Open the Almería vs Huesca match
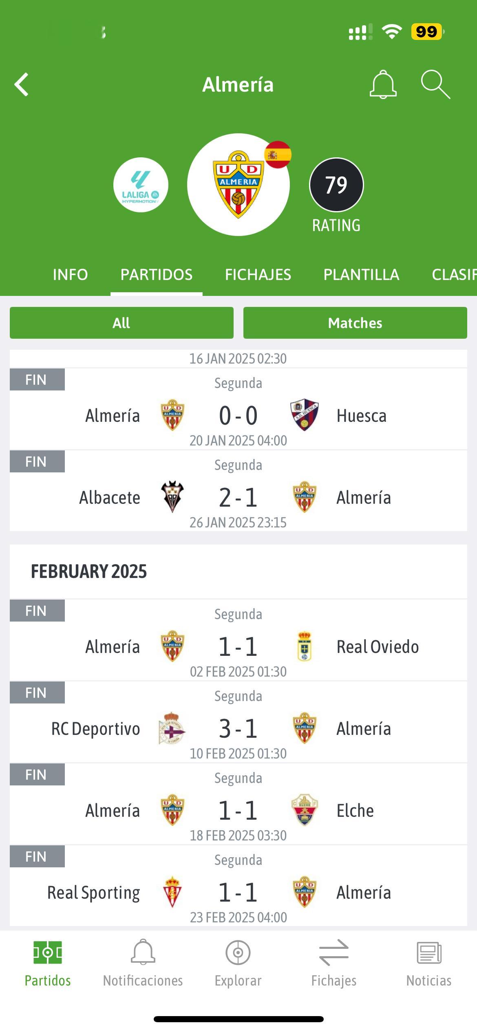Viewport: 477px width, 1032px height. pos(238,409)
